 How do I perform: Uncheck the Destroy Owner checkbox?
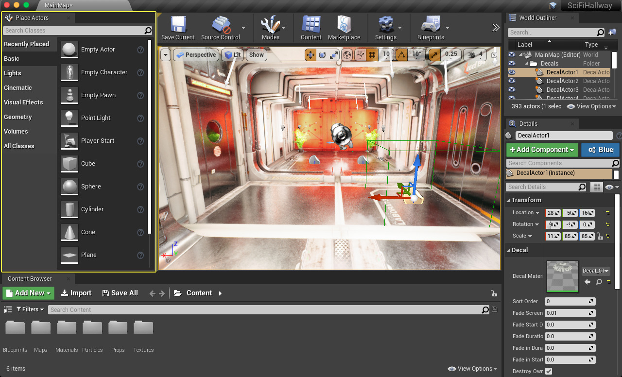click(549, 371)
